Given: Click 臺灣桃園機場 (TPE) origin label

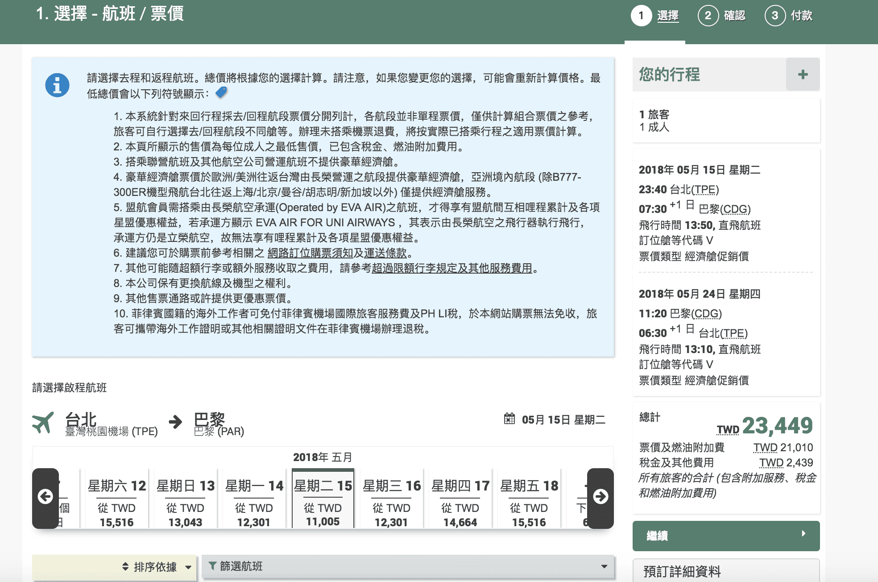Looking at the screenshot, I should click(x=112, y=432).
